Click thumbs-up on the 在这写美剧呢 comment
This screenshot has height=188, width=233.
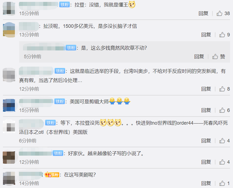[x=222, y=183]
